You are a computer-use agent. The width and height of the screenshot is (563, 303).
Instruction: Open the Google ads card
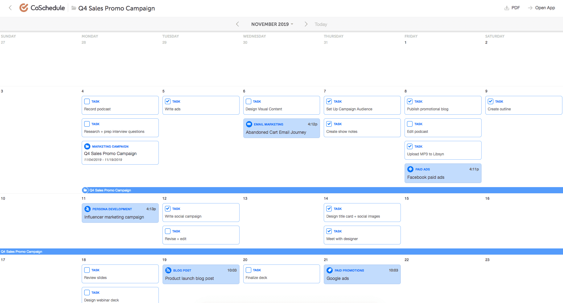[362, 274]
